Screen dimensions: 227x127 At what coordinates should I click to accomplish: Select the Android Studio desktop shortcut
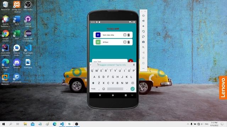click(17, 50)
